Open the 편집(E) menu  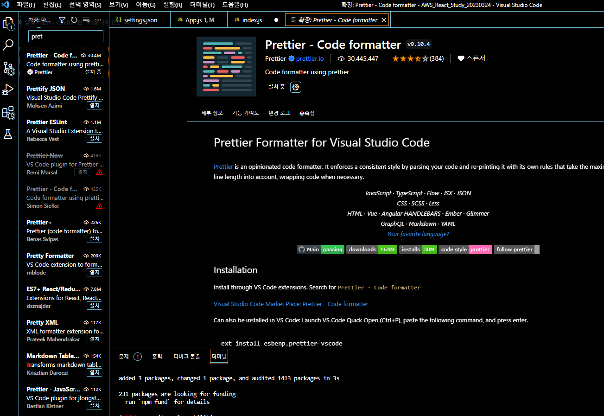[52, 5]
